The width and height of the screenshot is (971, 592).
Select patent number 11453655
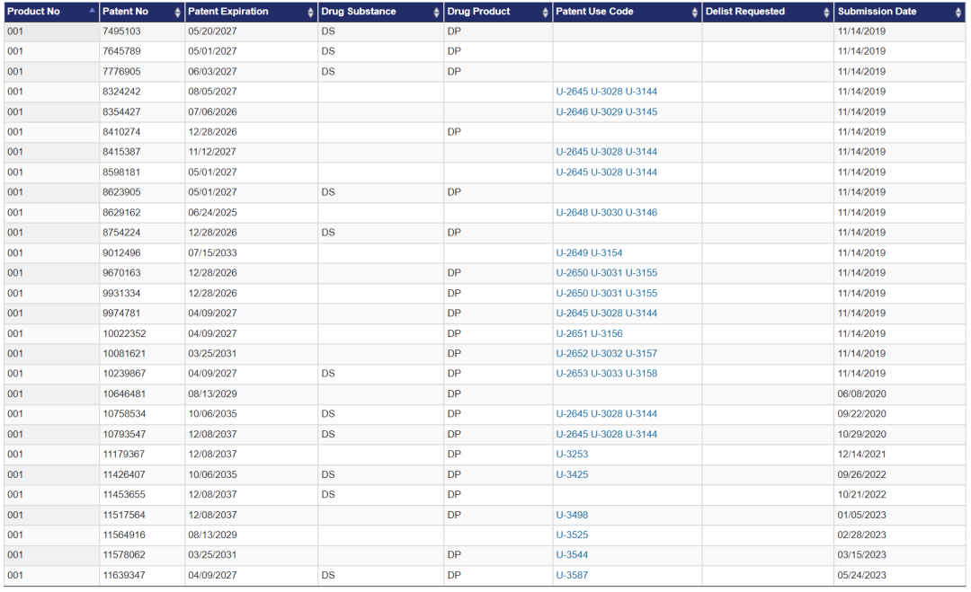(x=124, y=494)
